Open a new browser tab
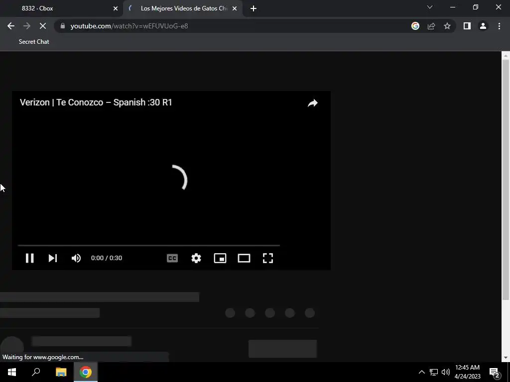This screenshot has height=382, width=510. tap(254, 8)
